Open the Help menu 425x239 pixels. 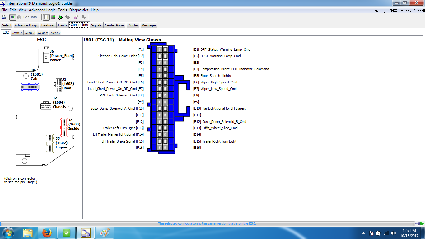(x=95, y=10)
